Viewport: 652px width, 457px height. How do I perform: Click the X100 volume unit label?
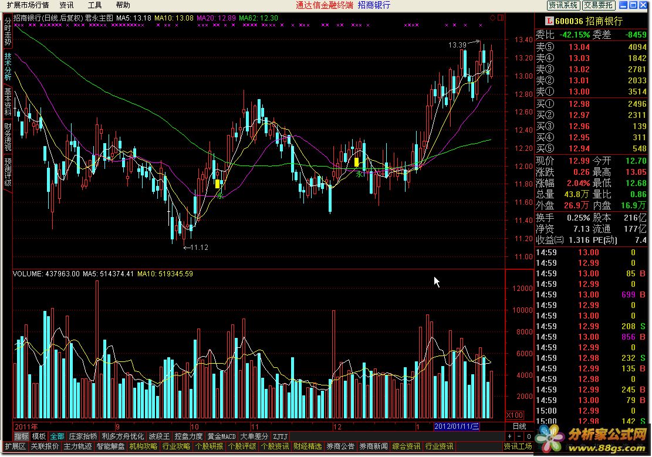[x=515, y=415]
